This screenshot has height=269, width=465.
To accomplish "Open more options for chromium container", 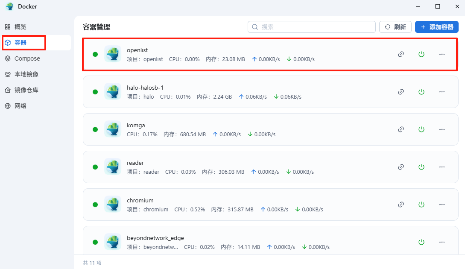I will point(442,205).
